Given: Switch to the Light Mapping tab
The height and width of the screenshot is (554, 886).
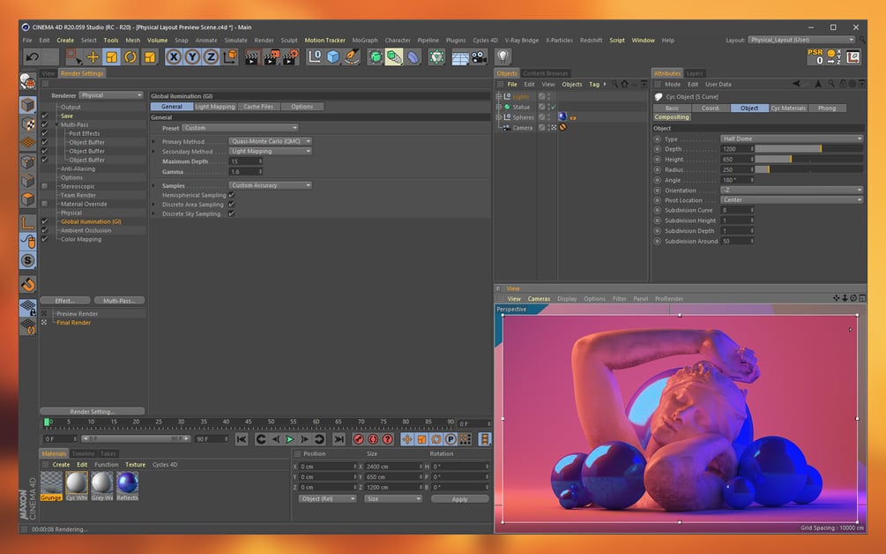Looking at the screenshot, I should (215, 106).
